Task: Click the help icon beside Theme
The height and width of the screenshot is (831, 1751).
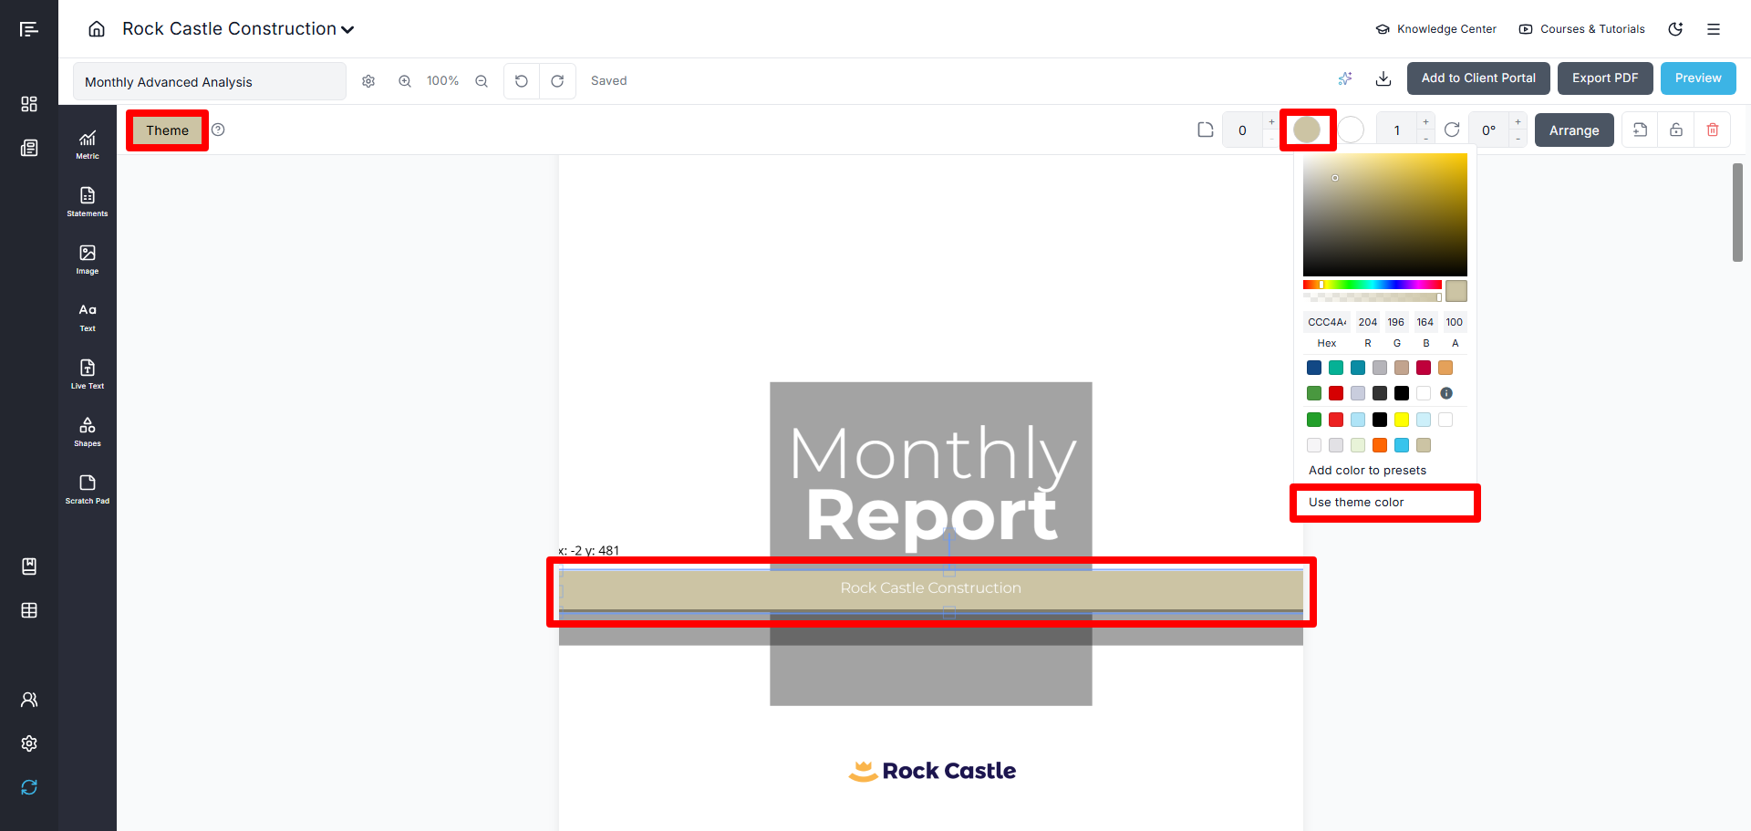Action: point(218,130)
